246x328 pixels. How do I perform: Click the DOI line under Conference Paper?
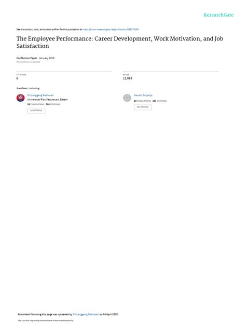click(28, 62)
